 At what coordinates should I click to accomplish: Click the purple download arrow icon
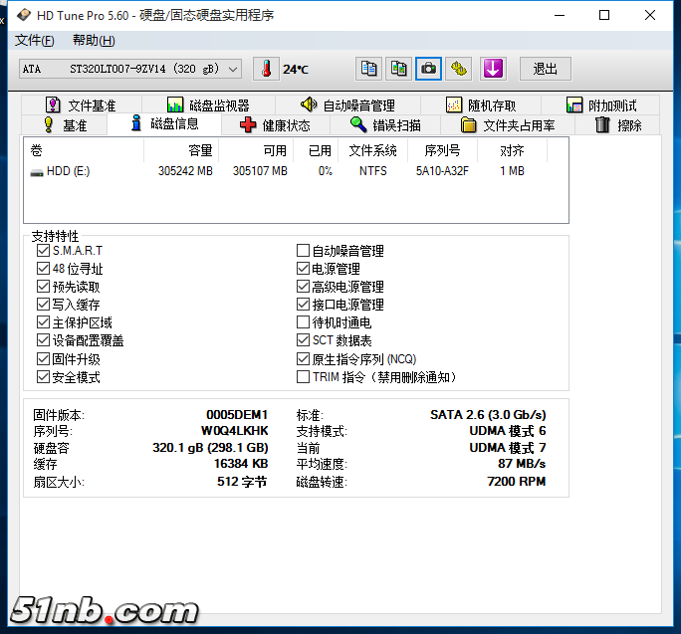coord(493,69)
